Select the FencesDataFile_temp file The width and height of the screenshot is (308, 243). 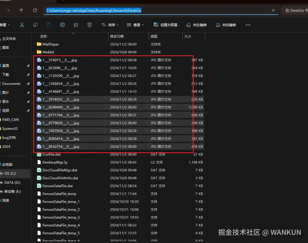pyautogui.click(x=120, y=194)
